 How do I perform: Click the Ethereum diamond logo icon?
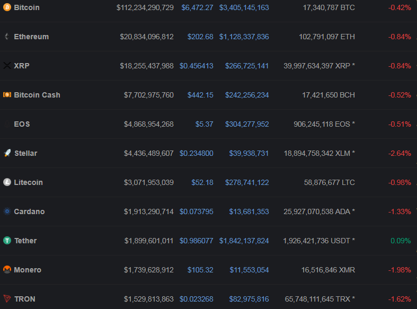pyautogui.click(x=7, y=37)
